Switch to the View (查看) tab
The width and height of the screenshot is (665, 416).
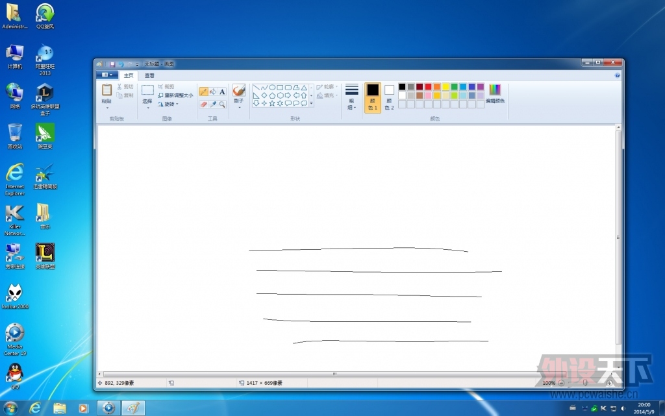click(x=149, y=75)
